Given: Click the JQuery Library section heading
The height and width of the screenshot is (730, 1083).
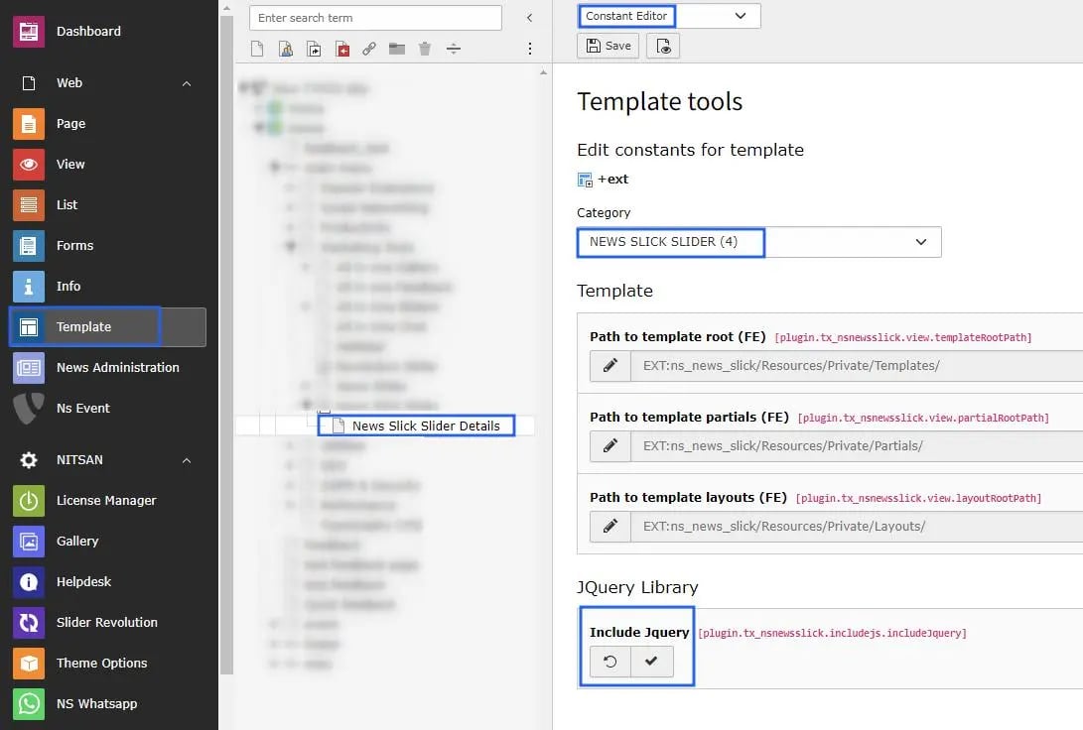Looking at the screenshot, I should pyautogui.click(x=637, y=588).
